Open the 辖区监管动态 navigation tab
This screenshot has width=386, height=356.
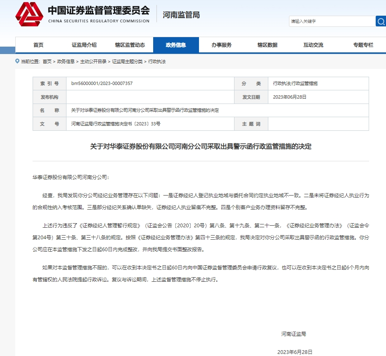tap(130, 45)
